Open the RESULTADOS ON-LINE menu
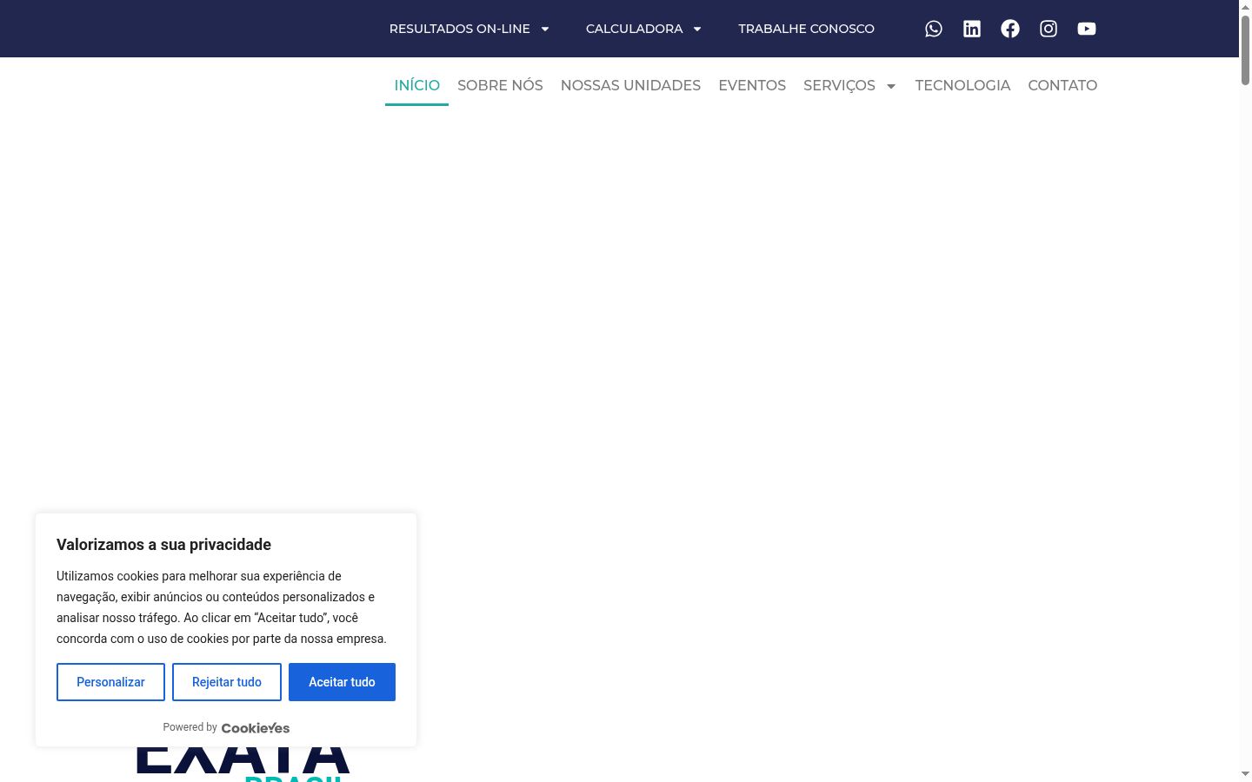 pyautogui.click(x=459, y=29)
